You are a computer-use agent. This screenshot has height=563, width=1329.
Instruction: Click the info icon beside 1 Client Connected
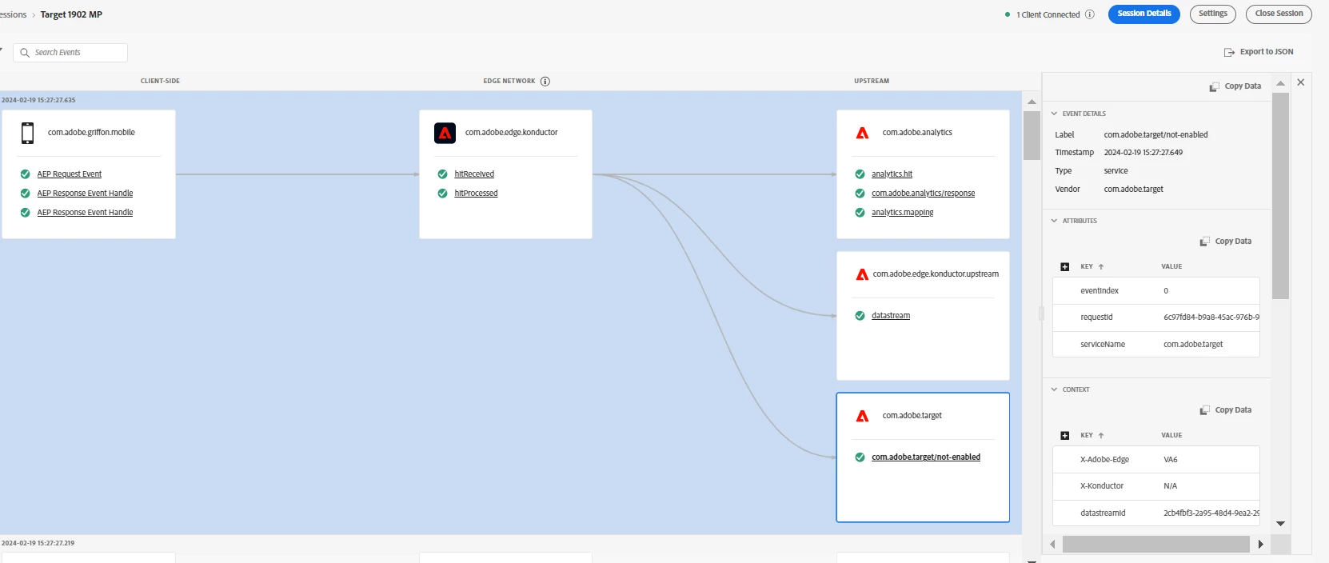tap(1089, 14)
